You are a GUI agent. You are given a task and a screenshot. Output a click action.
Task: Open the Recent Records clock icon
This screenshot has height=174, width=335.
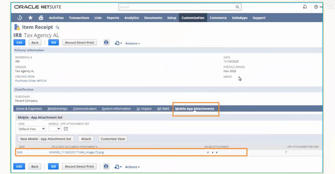click(19, 18)
